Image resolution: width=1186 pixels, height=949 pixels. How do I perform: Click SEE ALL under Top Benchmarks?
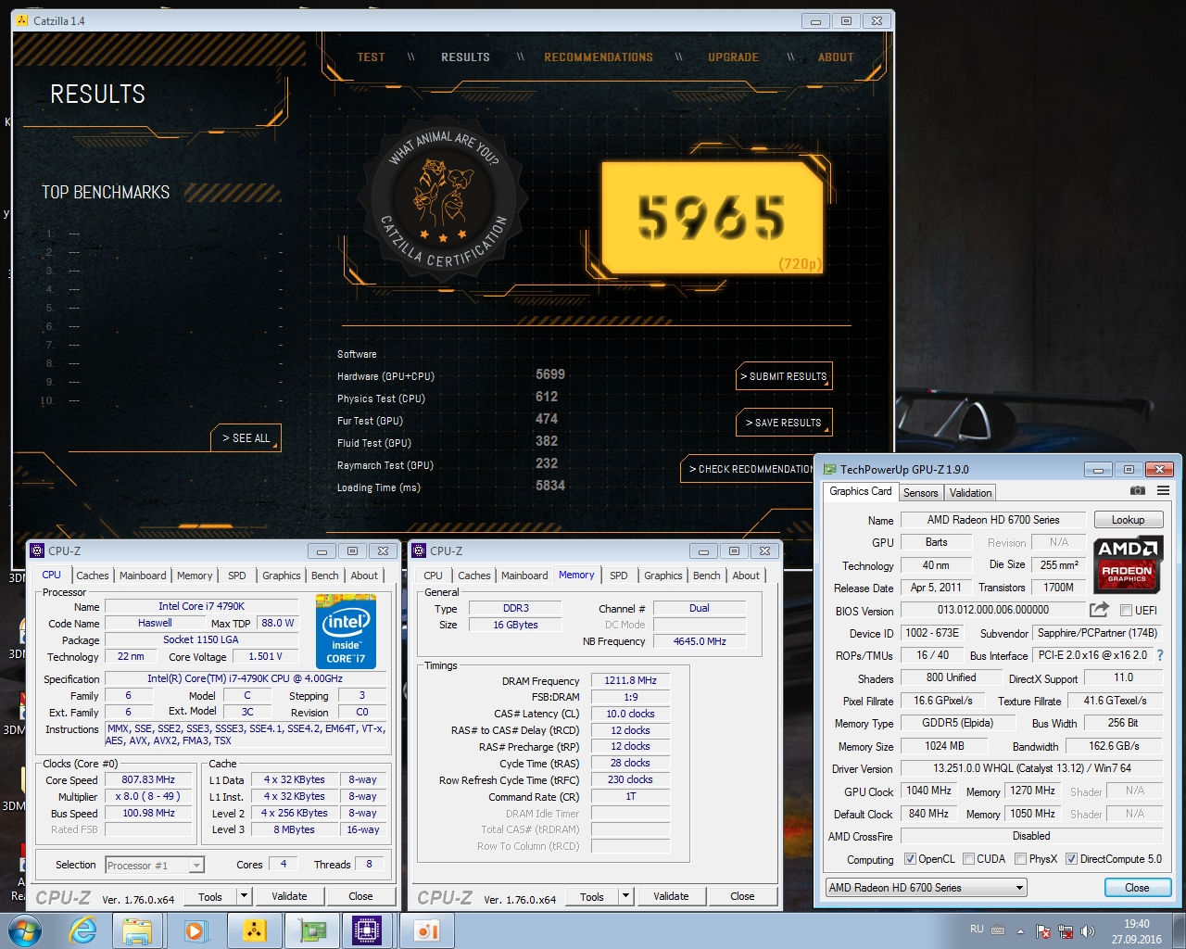(246, 438)
